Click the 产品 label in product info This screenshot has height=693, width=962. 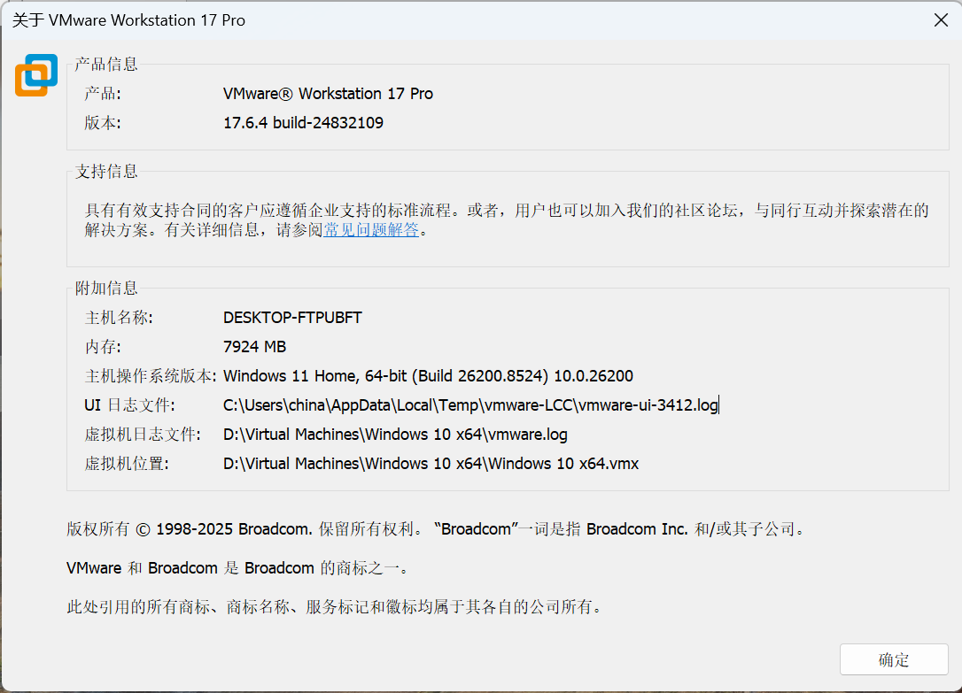point(103,94)
